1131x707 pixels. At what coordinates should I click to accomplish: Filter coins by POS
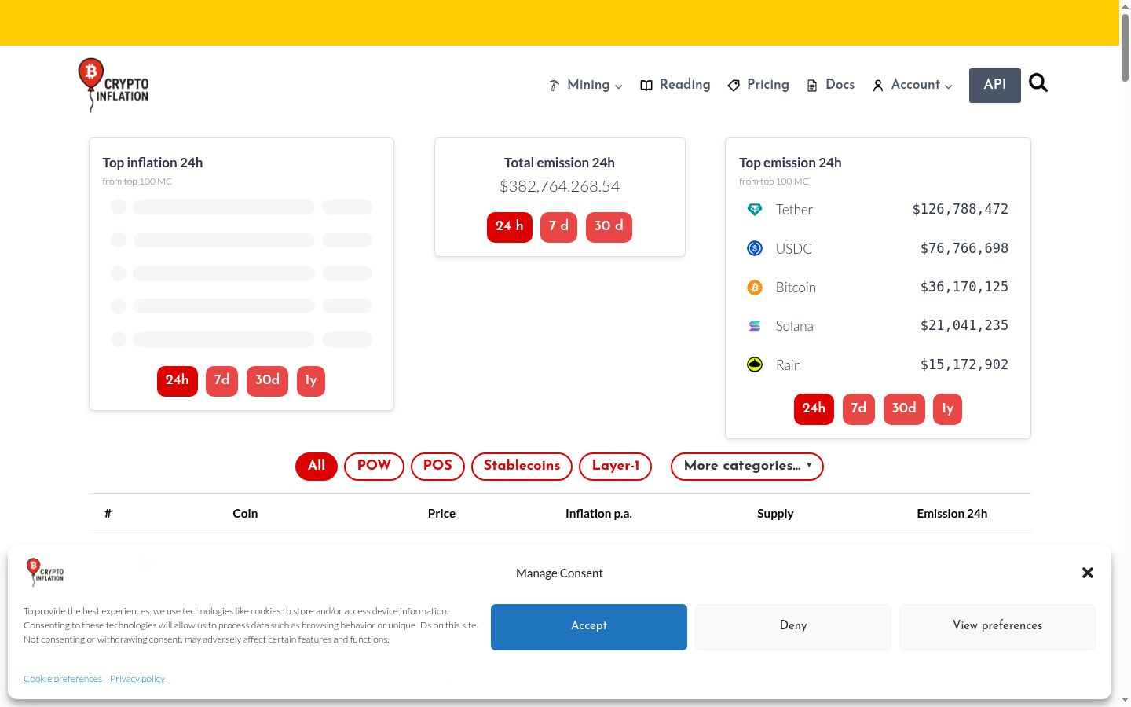click(x=437, y=466)
